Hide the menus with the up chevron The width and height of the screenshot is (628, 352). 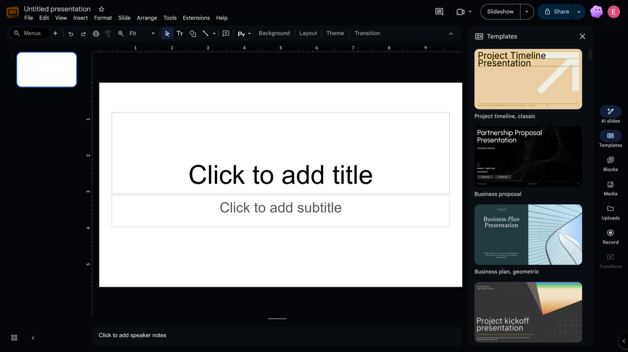tap(451, 34)
